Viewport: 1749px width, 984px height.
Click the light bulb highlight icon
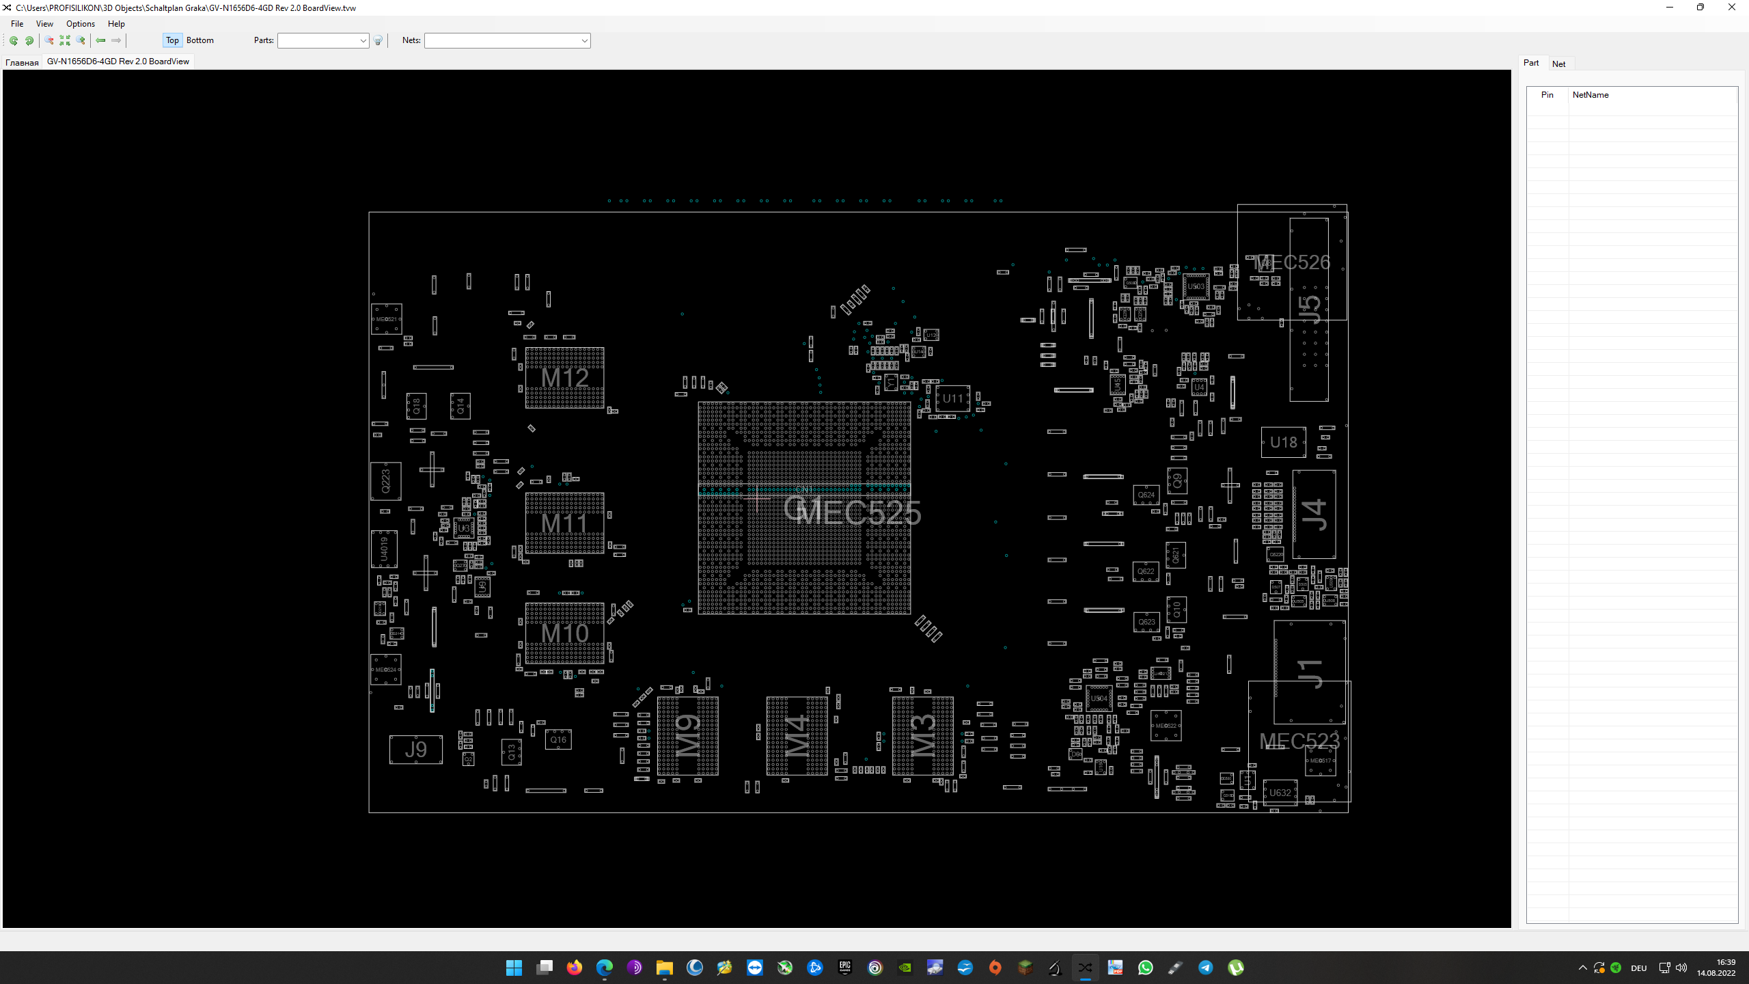tap(378, 40)
